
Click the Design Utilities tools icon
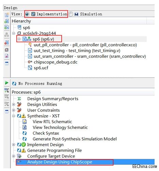click(x=19, y=104)
